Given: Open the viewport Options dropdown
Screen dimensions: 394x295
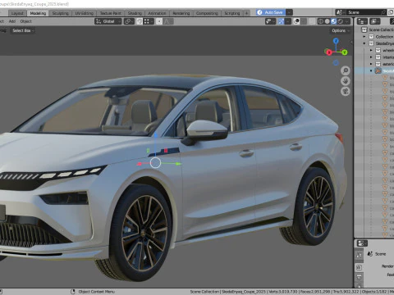Looking at the screenshot, I should point(341,30).
